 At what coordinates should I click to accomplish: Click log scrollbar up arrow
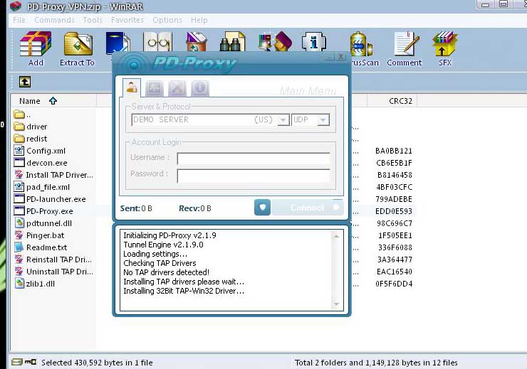click(x=336, y=236)
